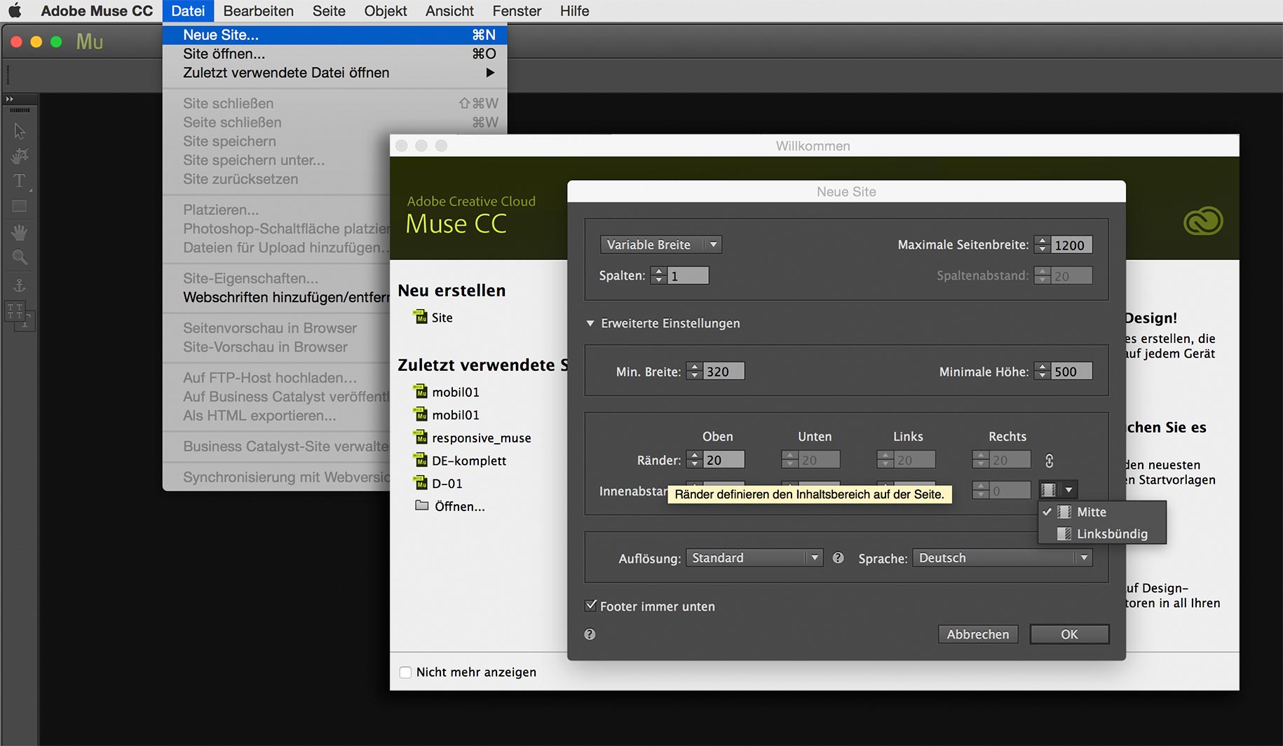Click the Ränder Oben 20 field
The image size is (1283, 746).
pyautogui.click(x=724, y=460)
